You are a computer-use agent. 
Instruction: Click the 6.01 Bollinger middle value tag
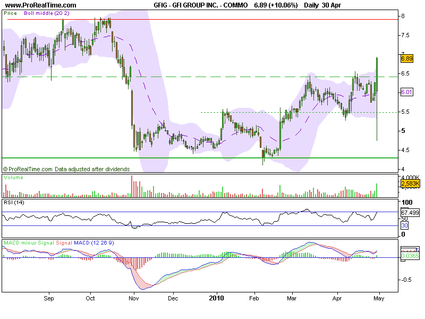pyautogui.click(x=406, y=92)
